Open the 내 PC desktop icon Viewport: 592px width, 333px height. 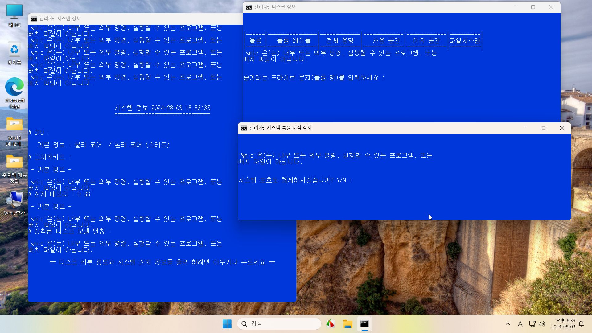(x=14, y=16)
